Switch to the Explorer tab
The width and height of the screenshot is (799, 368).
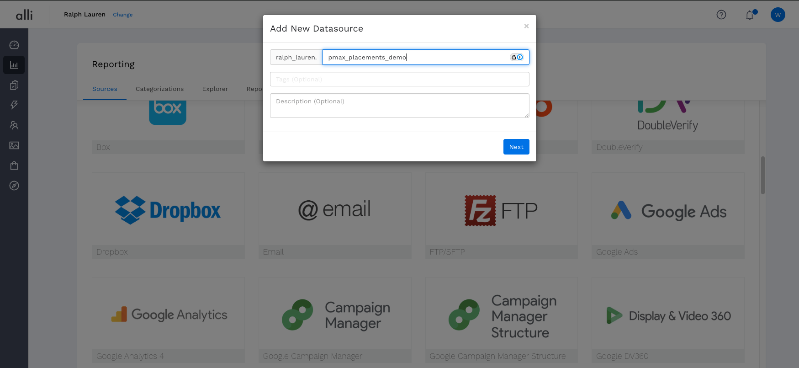click(x=215, y=89)
